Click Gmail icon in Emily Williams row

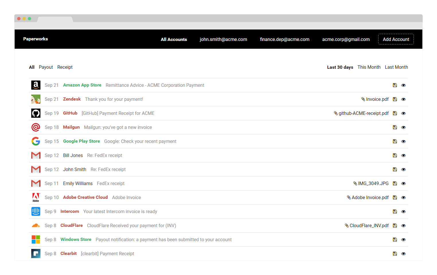click(36, 183)
